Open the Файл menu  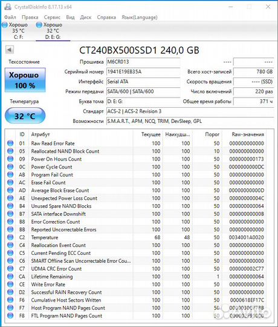click(10, 18)
